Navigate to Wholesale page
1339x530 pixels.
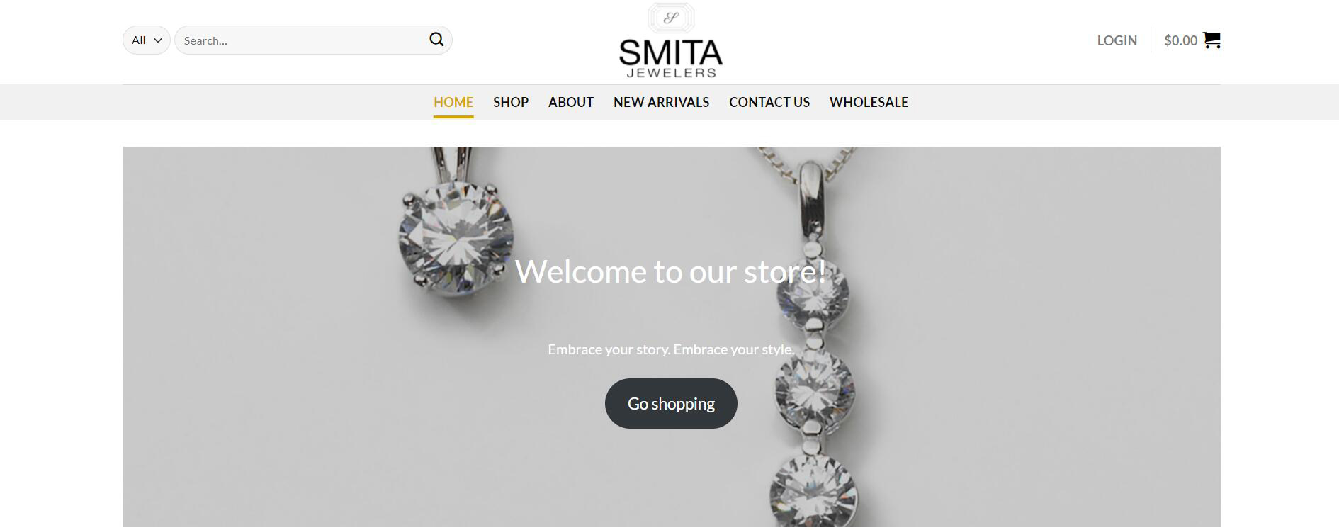click(869, 102)
